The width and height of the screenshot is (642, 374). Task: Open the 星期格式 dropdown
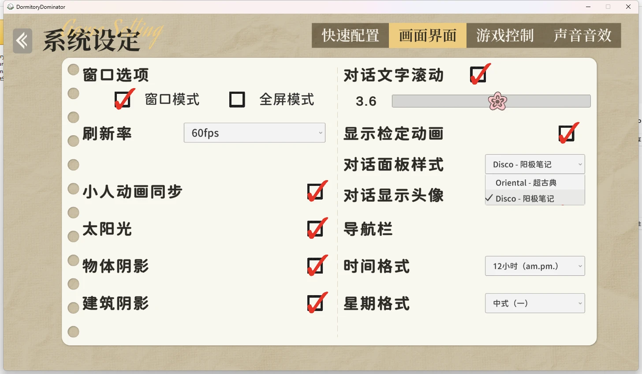coord(535,303)
